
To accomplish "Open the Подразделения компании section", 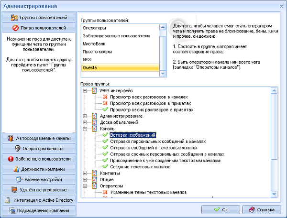I will coord(38,210).
